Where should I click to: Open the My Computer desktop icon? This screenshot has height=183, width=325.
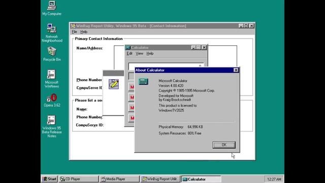[x=52, y=8]
